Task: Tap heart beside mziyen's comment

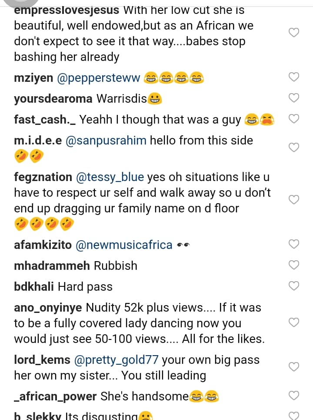Action: pos(294,77)
